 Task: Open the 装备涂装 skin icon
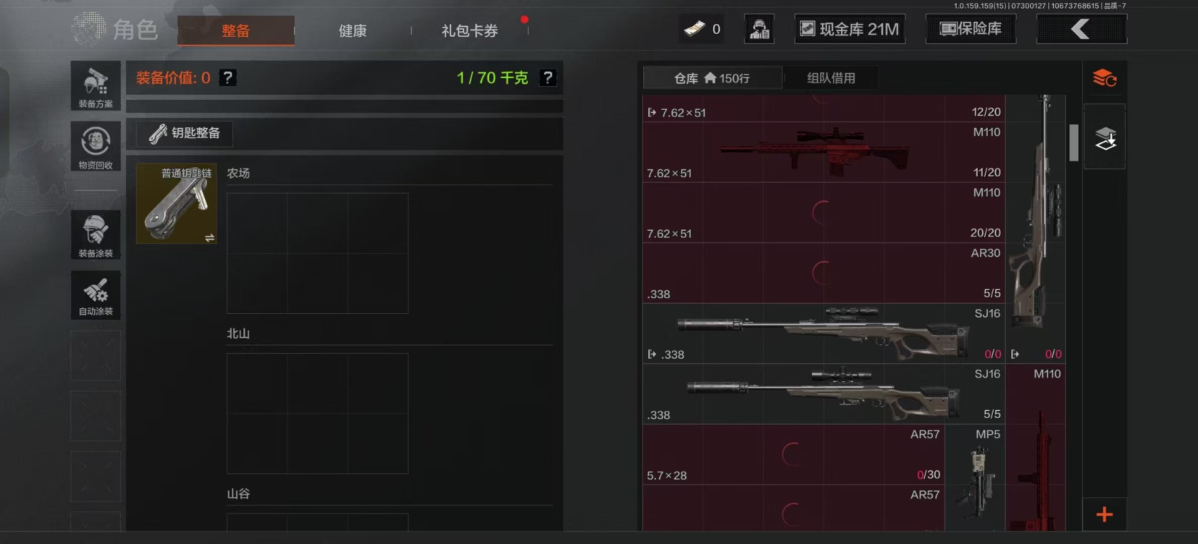(x=95, y=235)
